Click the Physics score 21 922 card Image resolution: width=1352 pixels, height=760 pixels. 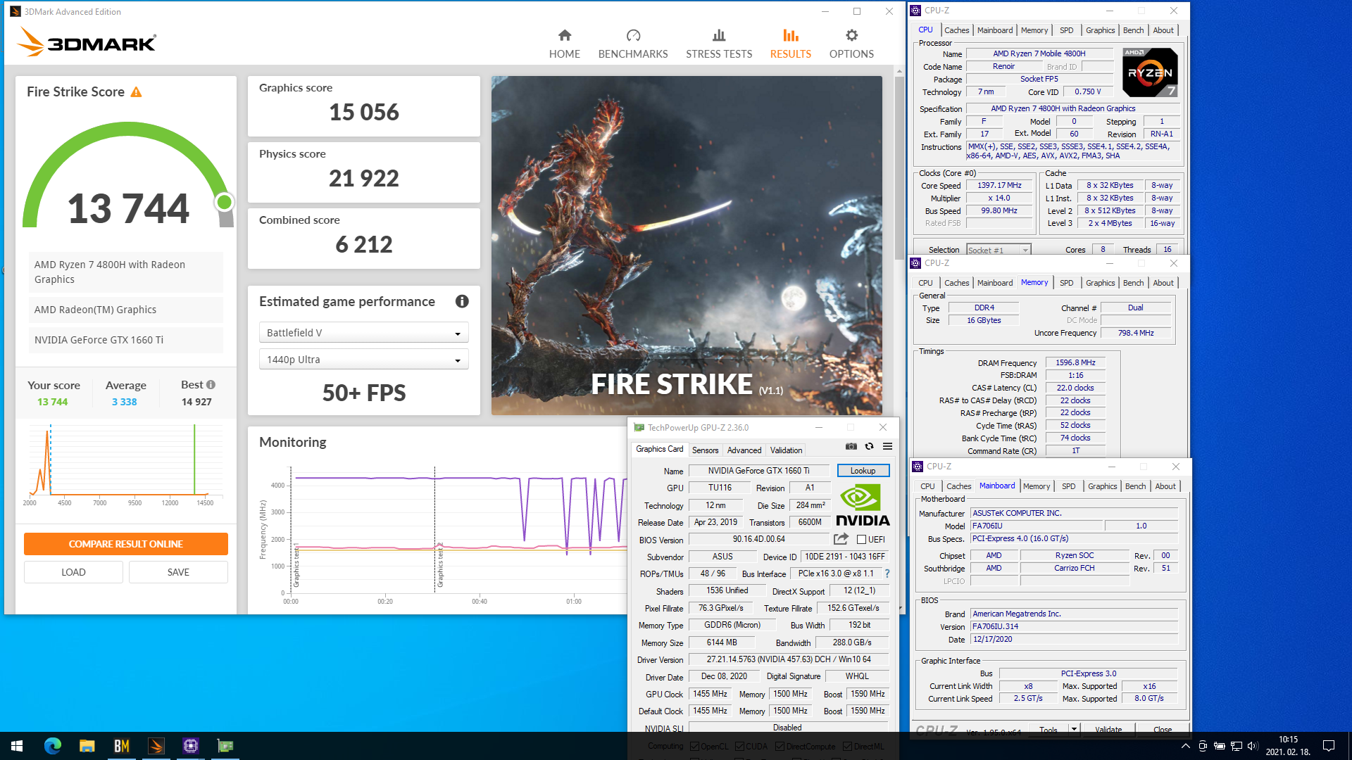point(363,172)
